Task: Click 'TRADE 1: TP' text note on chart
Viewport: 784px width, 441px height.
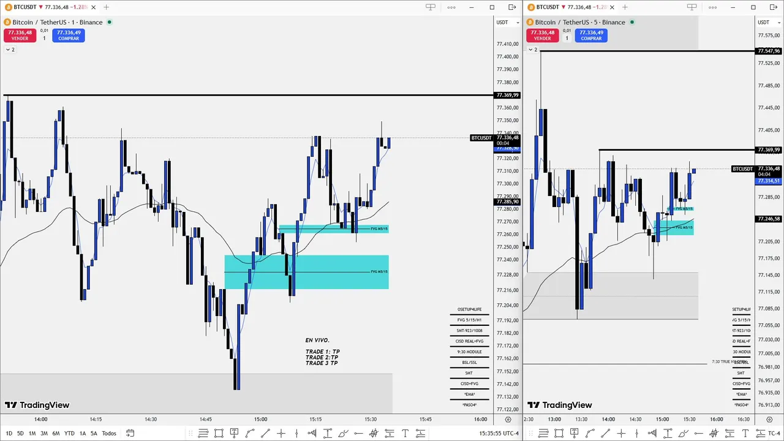Action: click(x=322, y=352)
